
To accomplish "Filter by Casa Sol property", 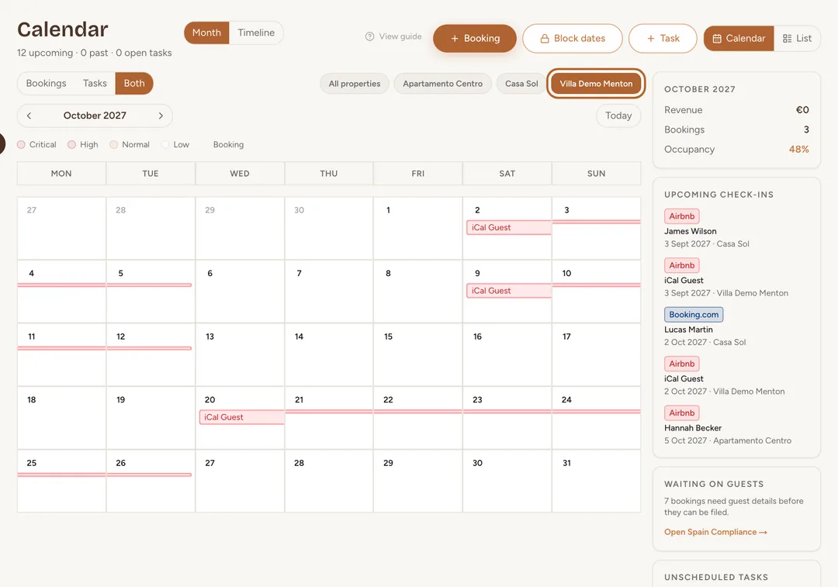I will 521,84.
